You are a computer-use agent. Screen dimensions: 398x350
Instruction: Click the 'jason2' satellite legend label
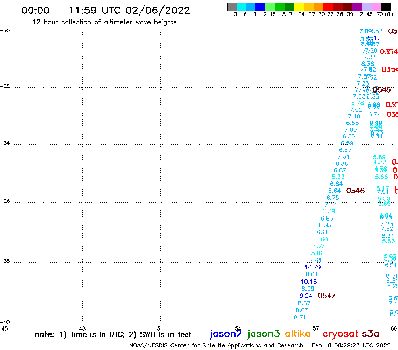pos(226,334)
